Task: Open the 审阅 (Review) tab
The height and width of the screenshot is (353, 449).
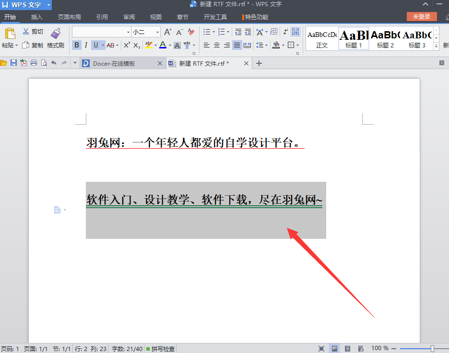Action: coord(129,17)
